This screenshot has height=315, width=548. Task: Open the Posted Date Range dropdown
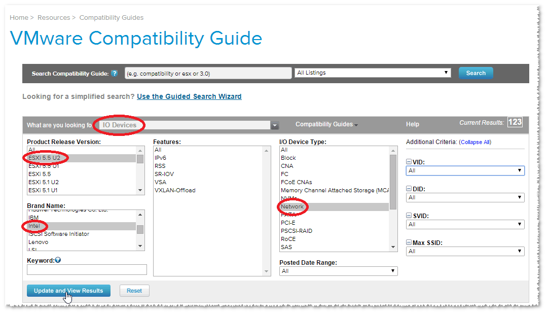338,271
